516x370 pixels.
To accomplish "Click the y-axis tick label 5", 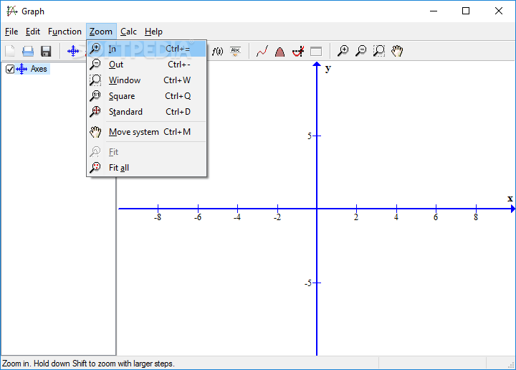I will (x=310, y=136).
